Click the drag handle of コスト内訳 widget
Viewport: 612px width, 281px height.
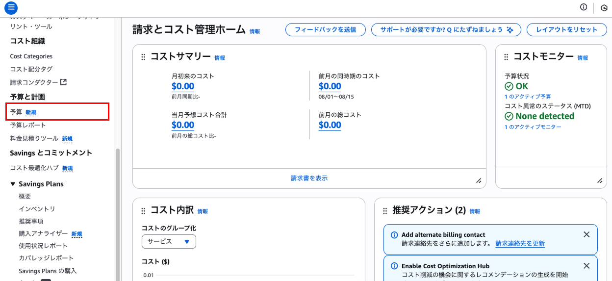click(143, 210)
